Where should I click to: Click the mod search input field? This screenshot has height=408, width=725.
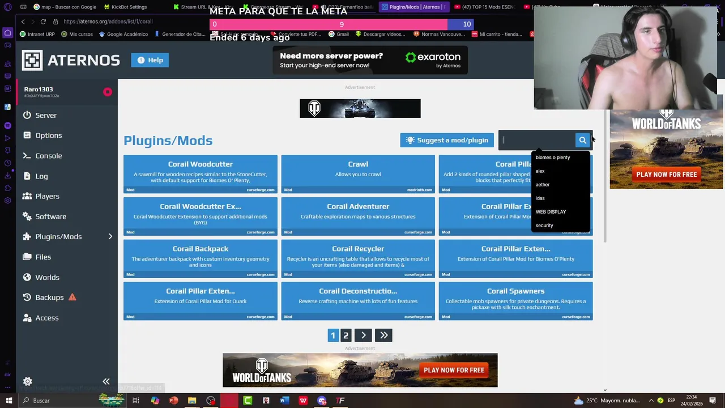click(537, 140)
